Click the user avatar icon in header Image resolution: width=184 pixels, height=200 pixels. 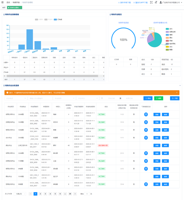tap(161, 2)
